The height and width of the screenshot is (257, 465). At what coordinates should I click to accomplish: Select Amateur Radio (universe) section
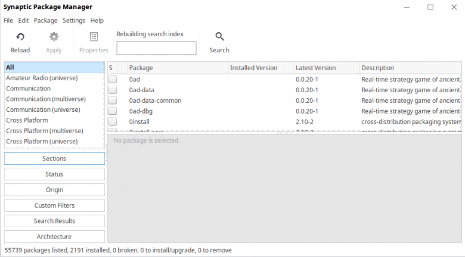[x=42, y=78]
